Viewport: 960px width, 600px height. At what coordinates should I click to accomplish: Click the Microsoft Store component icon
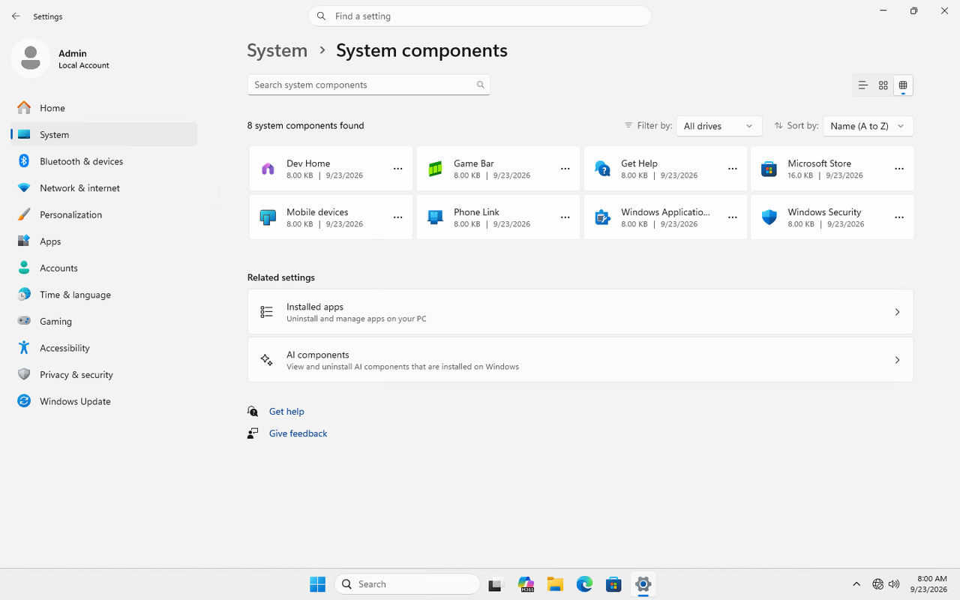coord(769,169)
